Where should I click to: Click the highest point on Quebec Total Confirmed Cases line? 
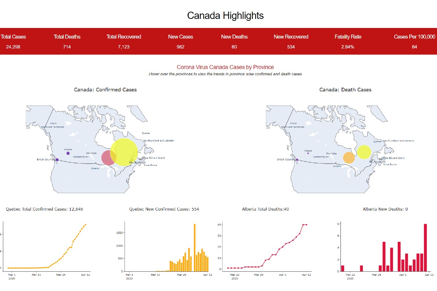[86, 225]
